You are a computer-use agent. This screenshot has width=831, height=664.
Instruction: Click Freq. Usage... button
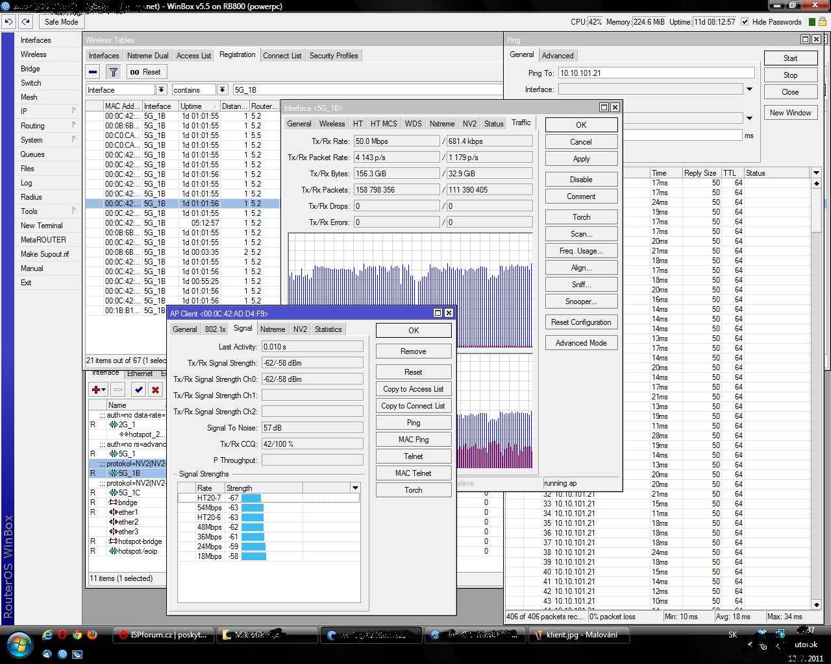[x=581, y=251]
